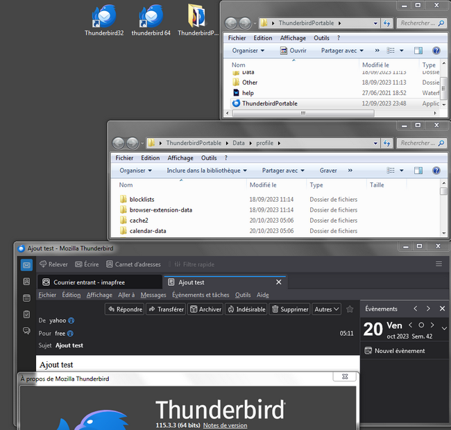Open Thunderbird hamburger application menu
451x430 pixels.
pos(439,264)
